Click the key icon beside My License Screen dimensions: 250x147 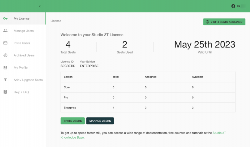tap(5, 18)
